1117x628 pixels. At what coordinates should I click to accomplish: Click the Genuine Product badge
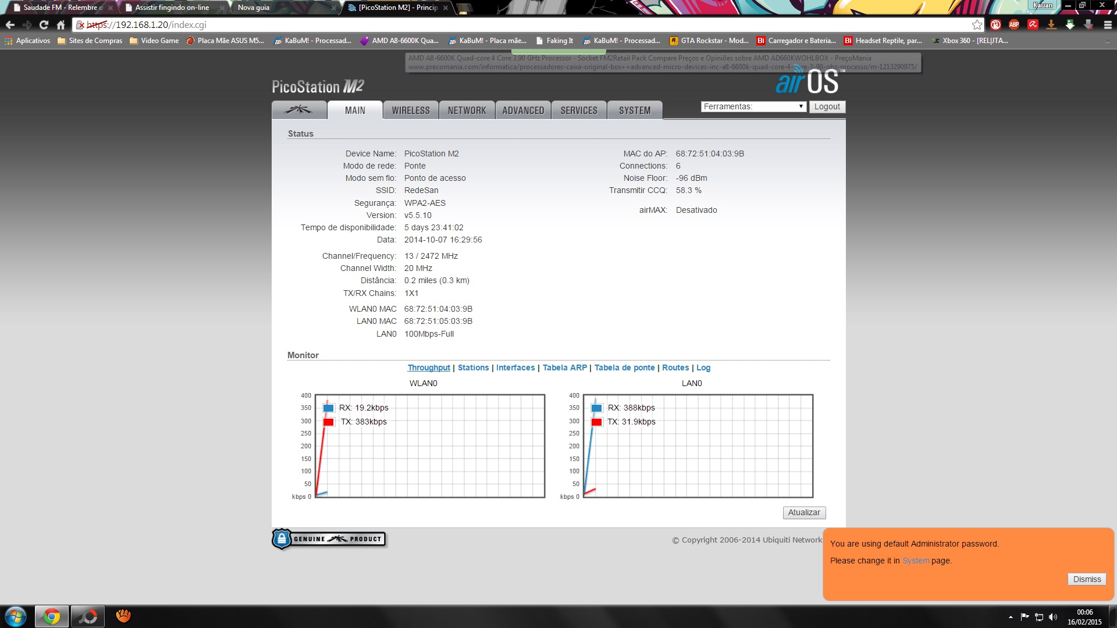coord(329,539)
